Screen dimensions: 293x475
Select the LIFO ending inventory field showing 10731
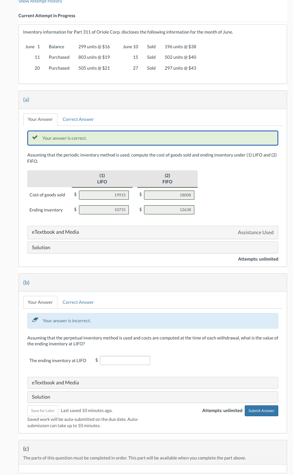click(104, 210)
